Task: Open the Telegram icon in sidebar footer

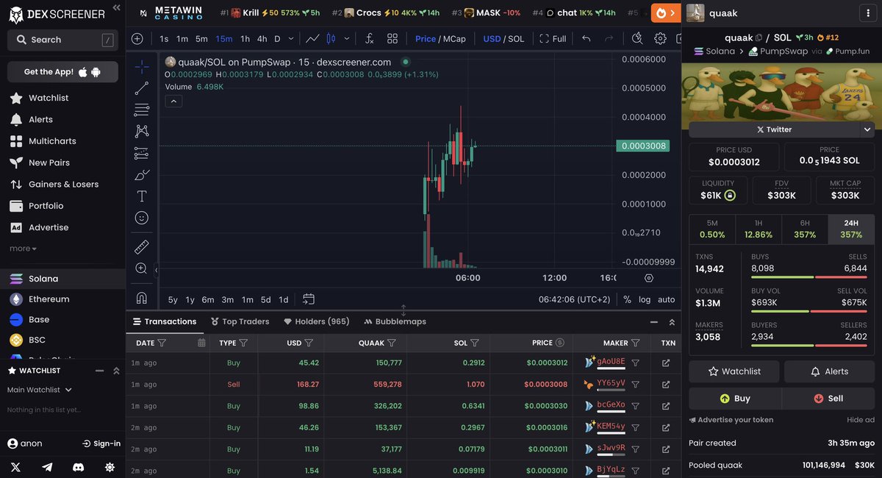Action: pos(47,467)
